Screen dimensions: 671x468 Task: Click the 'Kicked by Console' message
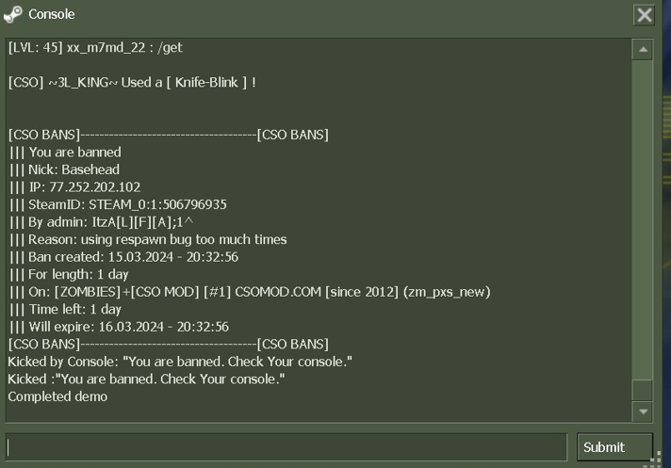(180, 362)
